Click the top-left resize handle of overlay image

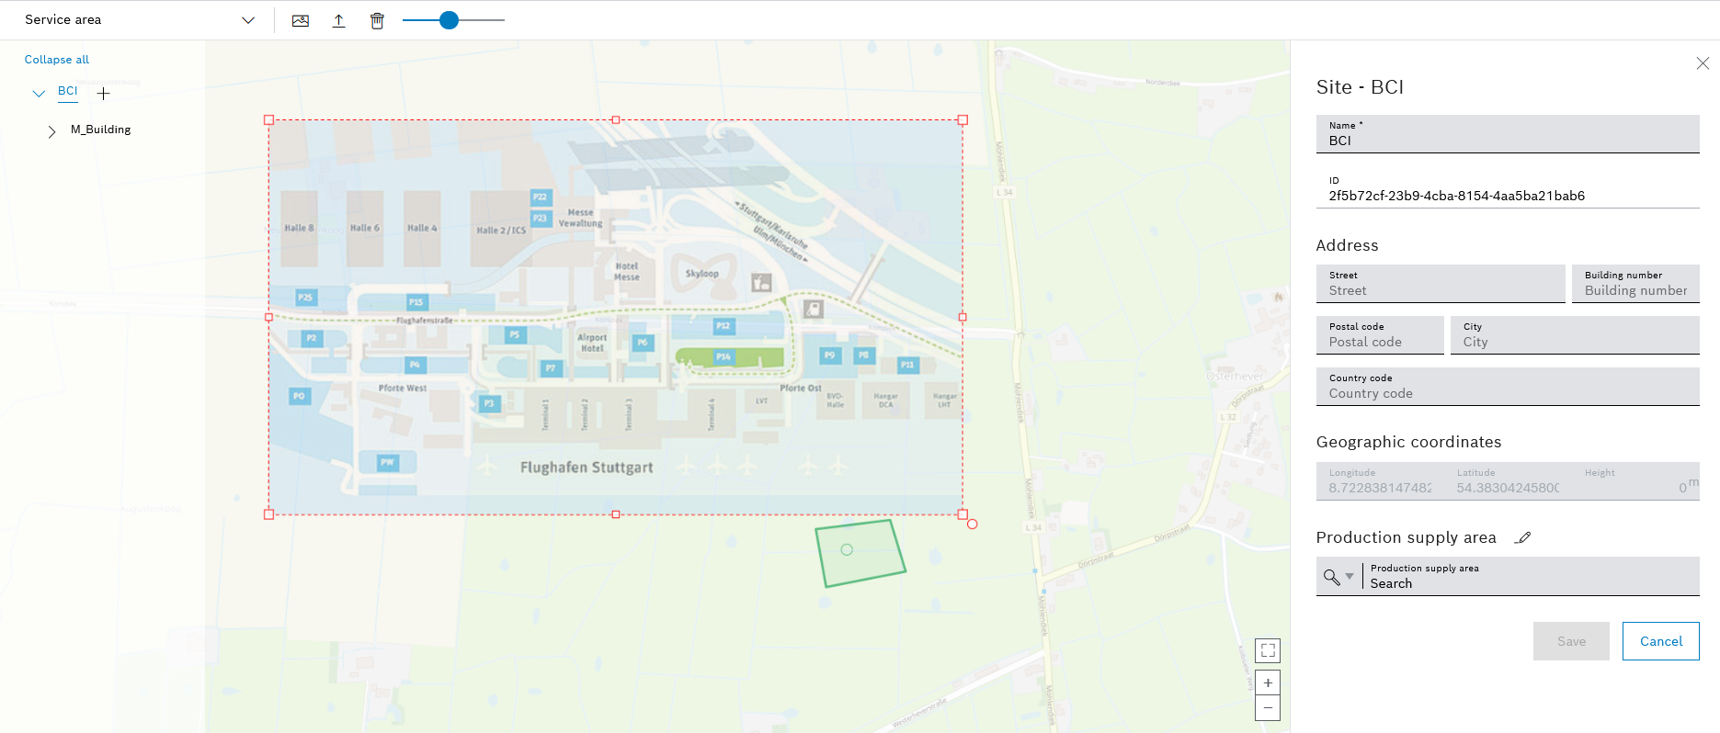tap(268, 119)
